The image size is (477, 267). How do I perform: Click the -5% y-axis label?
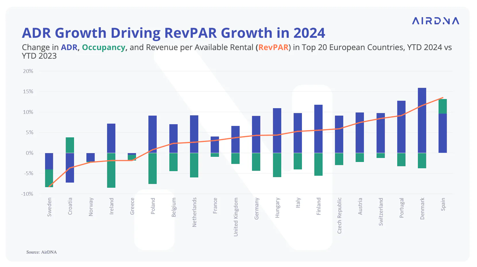[29, 173]
